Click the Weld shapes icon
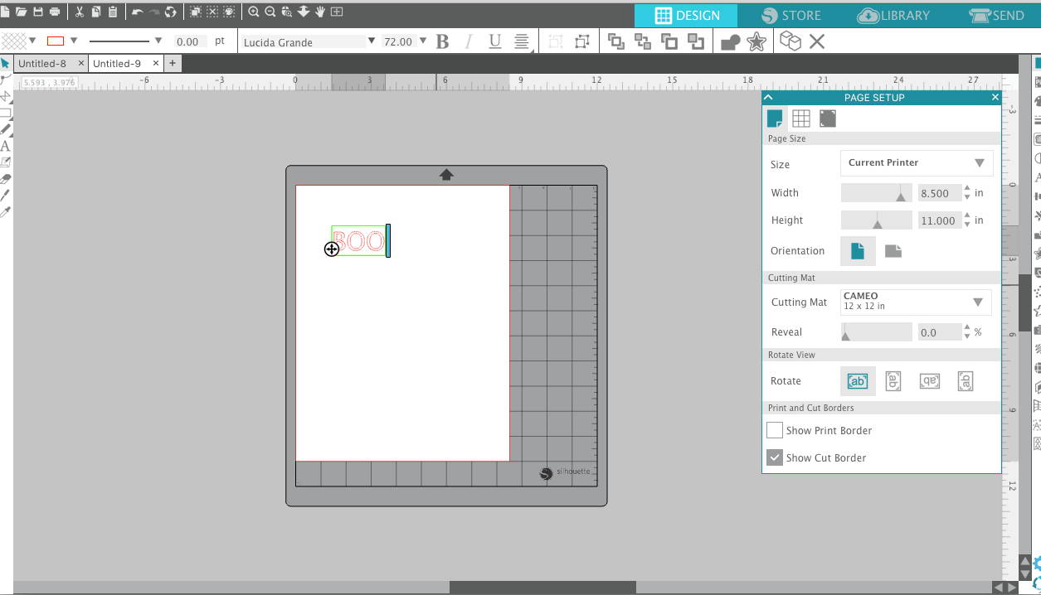Screen dimensions: 1041x595 (x=730, y=41)
